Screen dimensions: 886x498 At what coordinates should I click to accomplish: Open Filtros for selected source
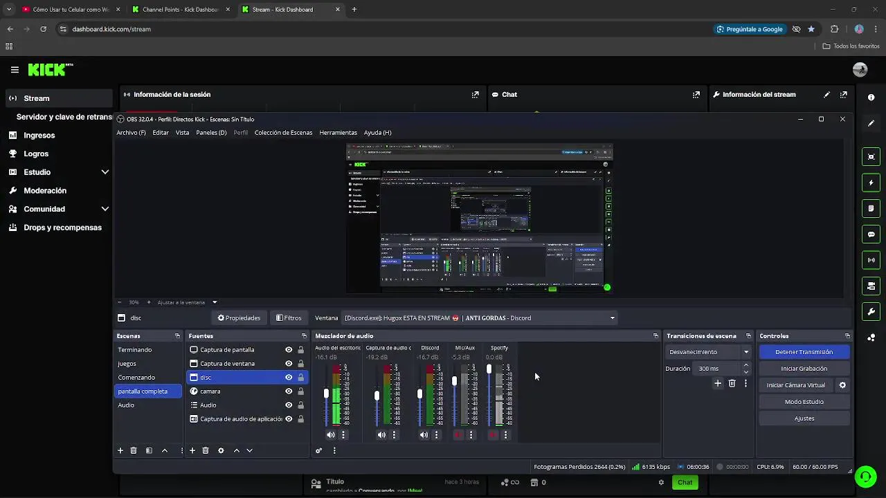pos(289,318)
